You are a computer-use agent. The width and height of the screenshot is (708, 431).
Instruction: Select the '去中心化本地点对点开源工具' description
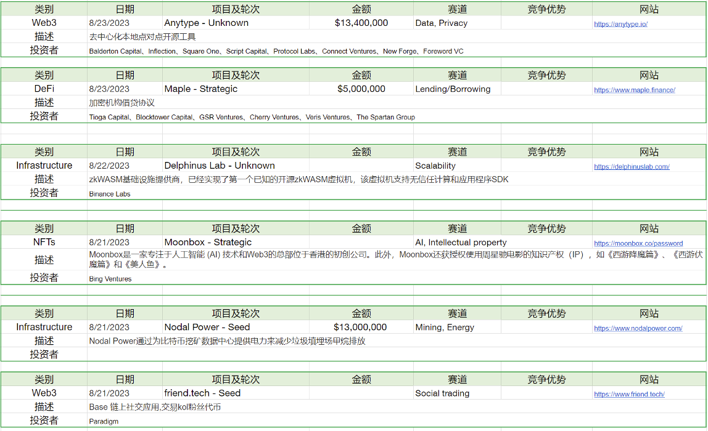(x=397, y=36)
